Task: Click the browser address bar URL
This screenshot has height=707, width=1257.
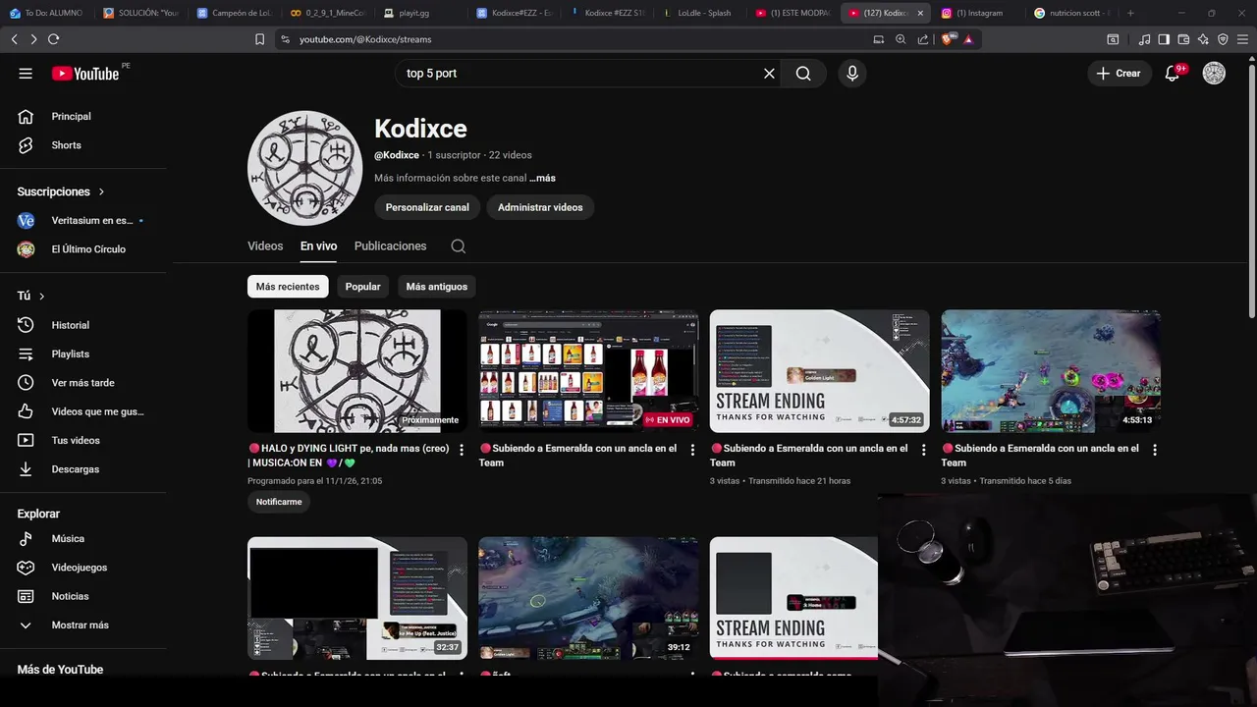Action: tap(365, 39)
